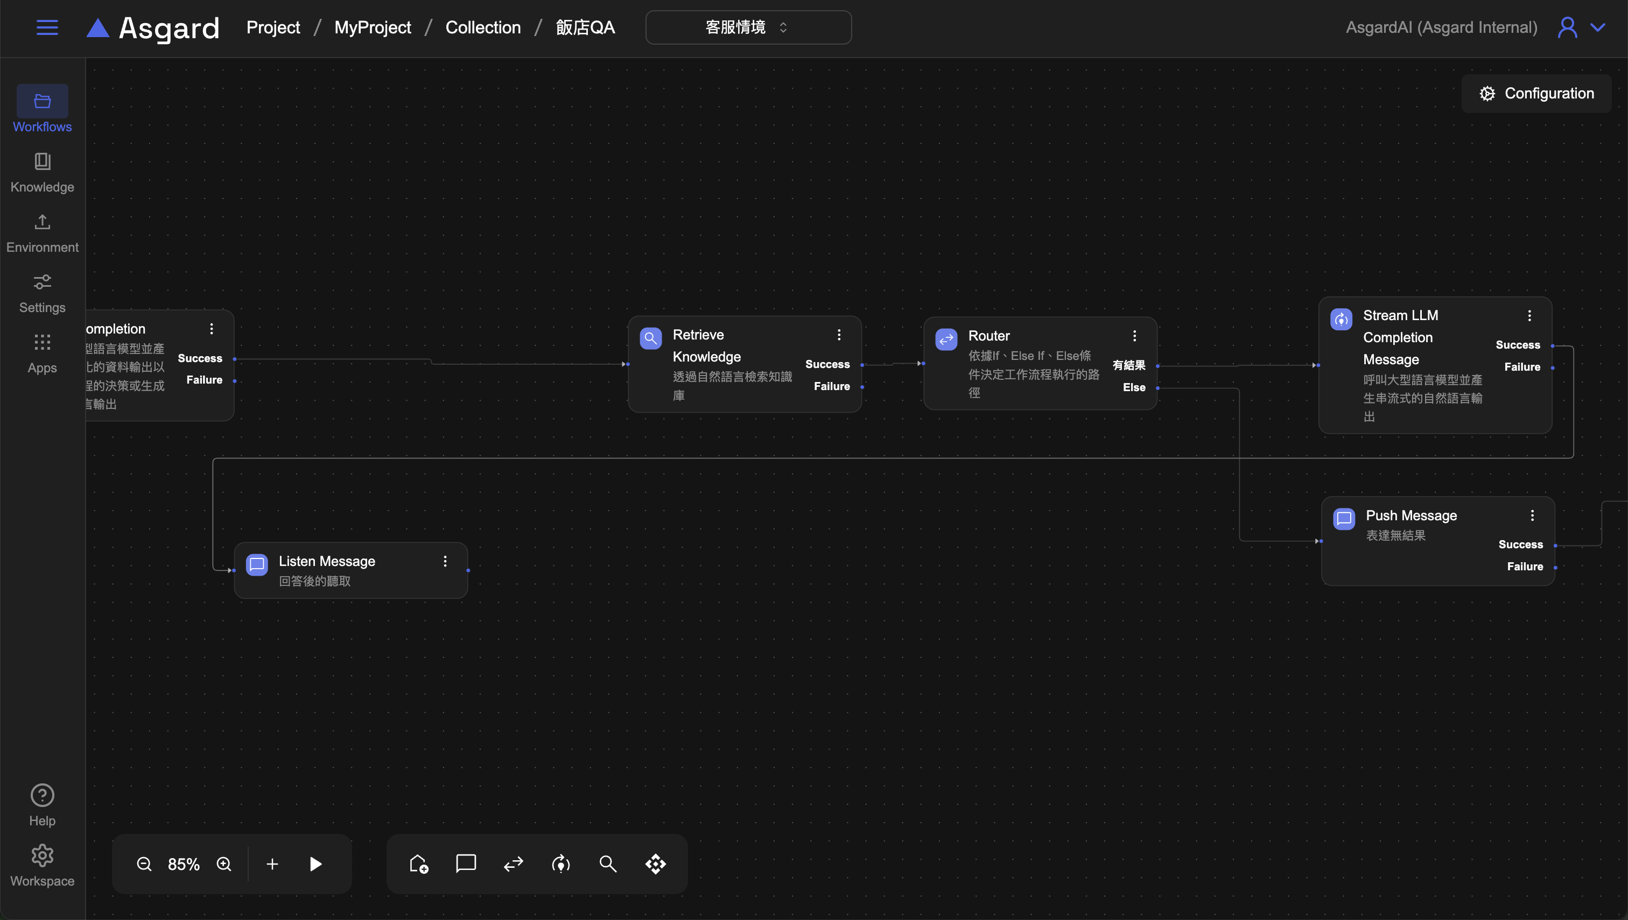Viewport: 1628px width, 920px height.
Task: Add a router node from toolbar
Action: tap(513, 864)
